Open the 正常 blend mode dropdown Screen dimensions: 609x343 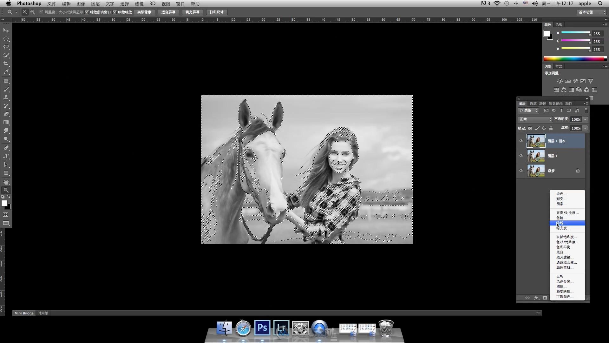point(535,119)
